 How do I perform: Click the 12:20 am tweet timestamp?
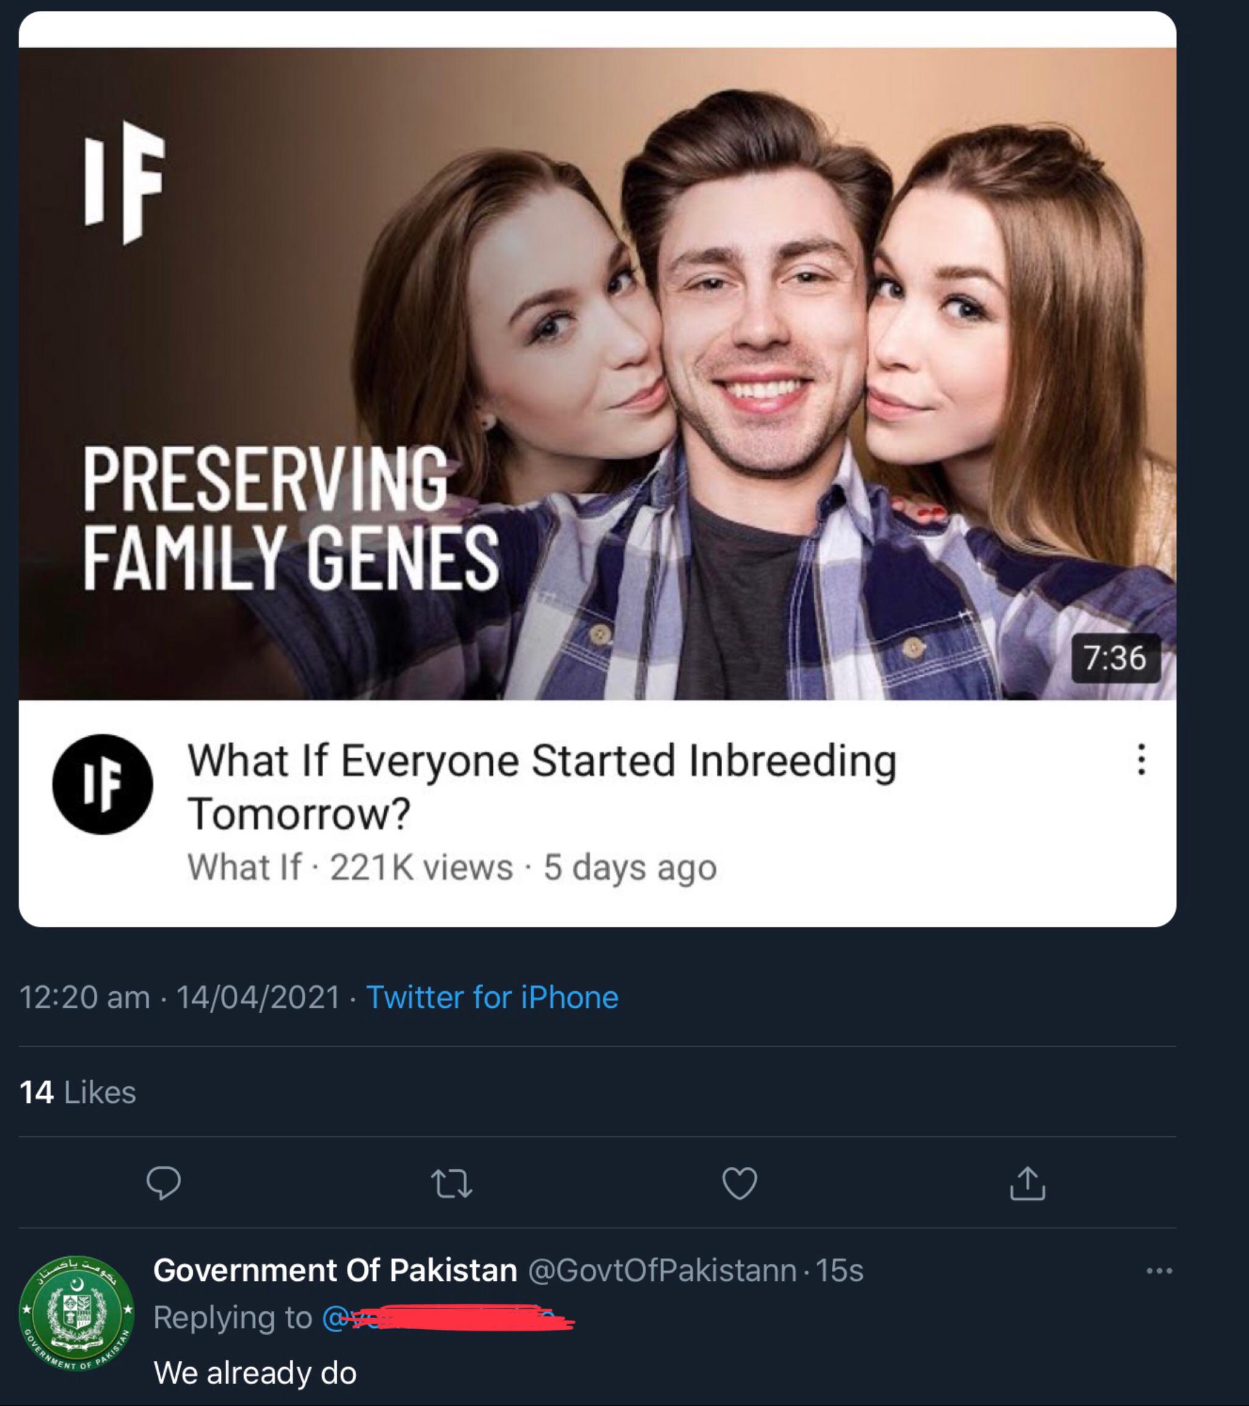(85, 997)
